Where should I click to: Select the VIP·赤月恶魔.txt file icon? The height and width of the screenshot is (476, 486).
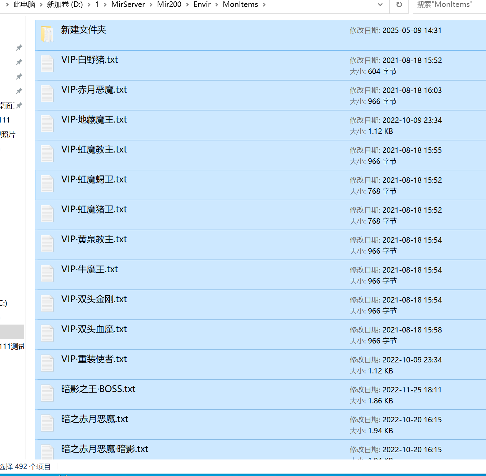(x=47, y=94)
